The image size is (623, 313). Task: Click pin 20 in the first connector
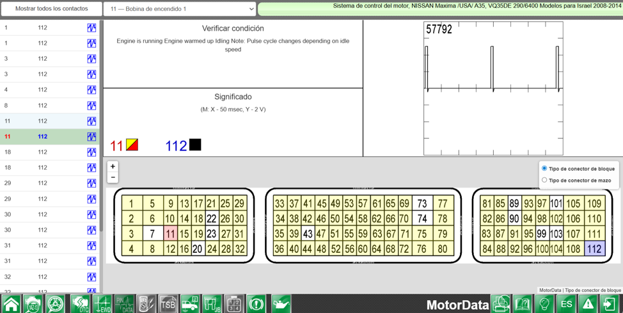(198, 248)
